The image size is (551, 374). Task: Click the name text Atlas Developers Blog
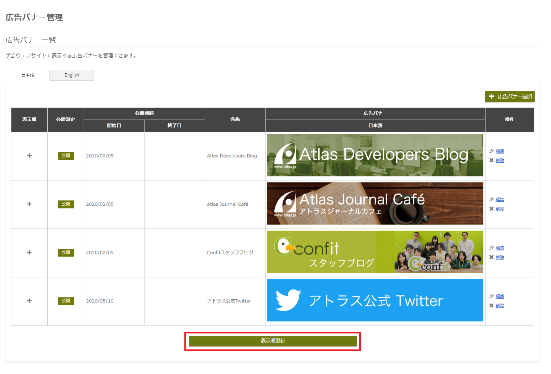tap(232, 156)
